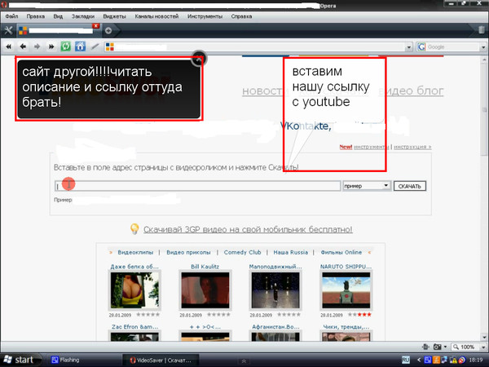Image resolution: width=489 pixels, height=367 pixels.
Task: Click the RU language indicator in tray
Action: (x=406, y=360)
